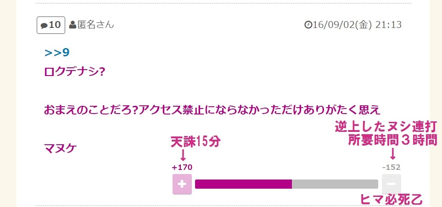This screenshot has height=207, width=442.
Task: Click the マヌケ comment line
Action: point(60,148)
